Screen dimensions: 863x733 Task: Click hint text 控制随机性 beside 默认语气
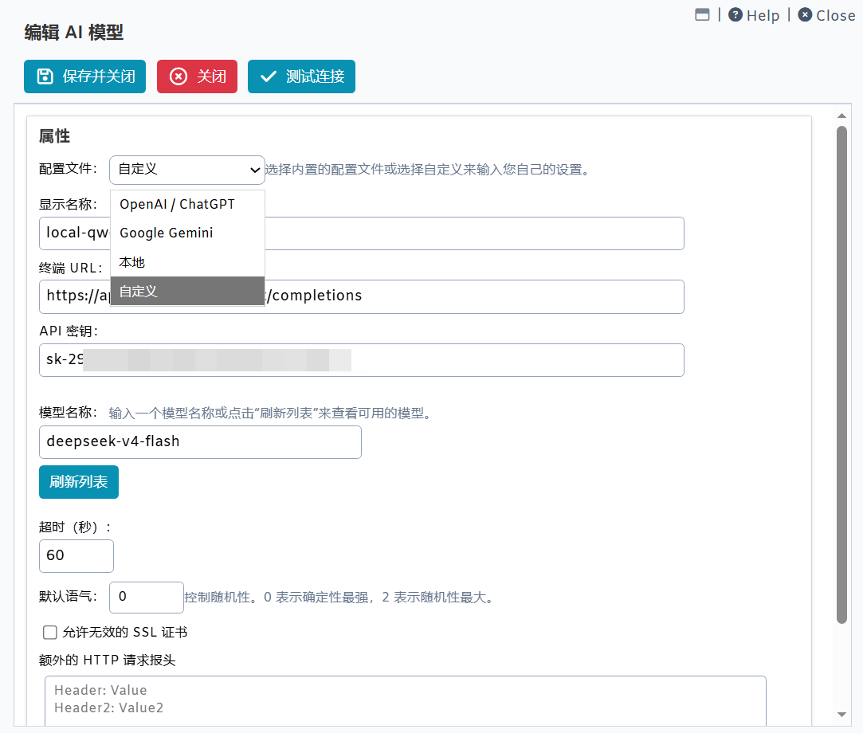(340, 597)
